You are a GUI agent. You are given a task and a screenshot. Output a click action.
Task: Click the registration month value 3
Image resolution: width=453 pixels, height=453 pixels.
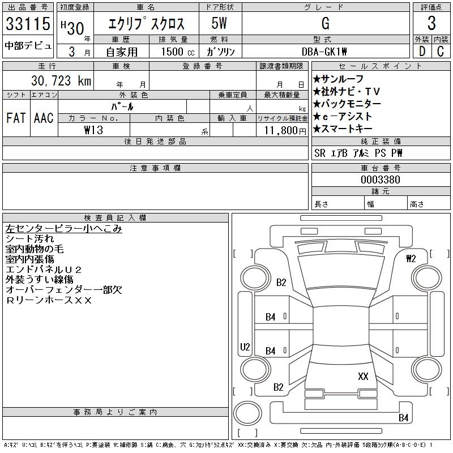[72, 52]
